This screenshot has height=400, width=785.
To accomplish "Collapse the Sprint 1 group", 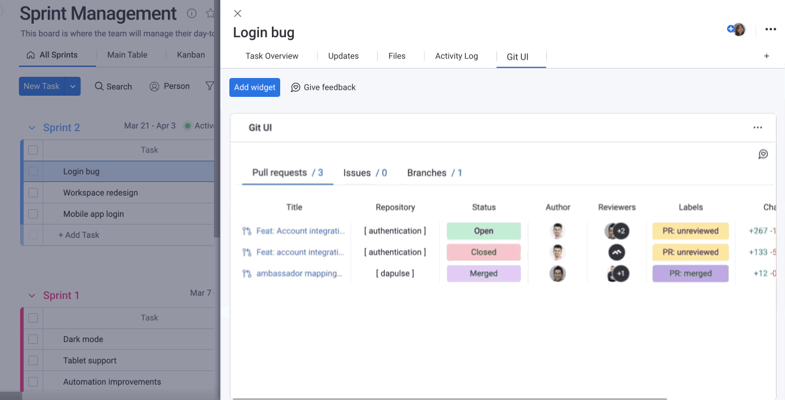I will [32, 295].
